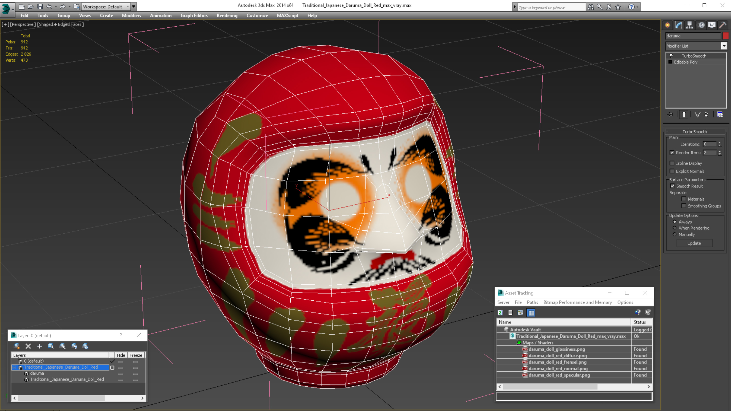731x411 pixels.
Task: Open the Modifiers menu
Action: [x=131, y=15]
